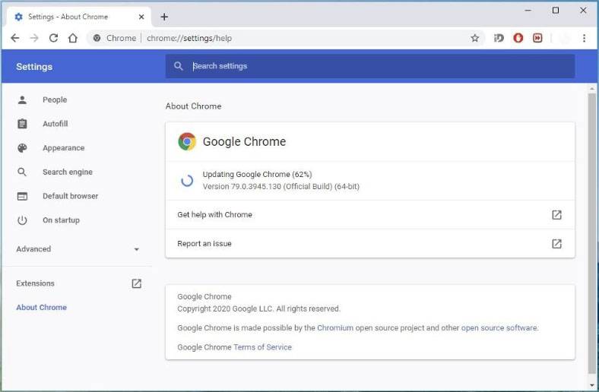The width and height of the screenshot is (599, 392).
Task: Click Report an issue row
Action: click(x=369, y=244)
